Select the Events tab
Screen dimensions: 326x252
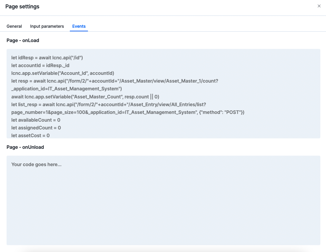click(79, 26)
